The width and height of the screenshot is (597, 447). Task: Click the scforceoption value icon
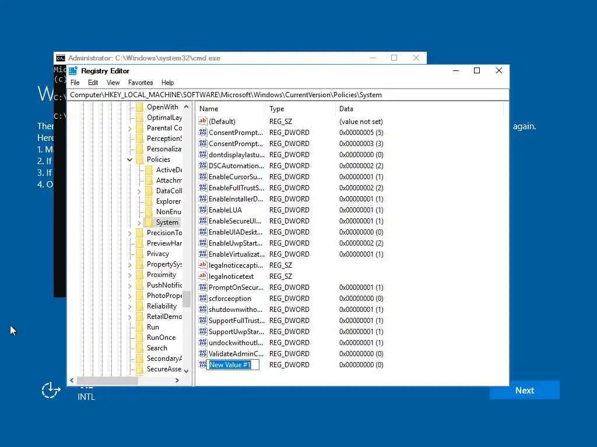coord(202,298)
